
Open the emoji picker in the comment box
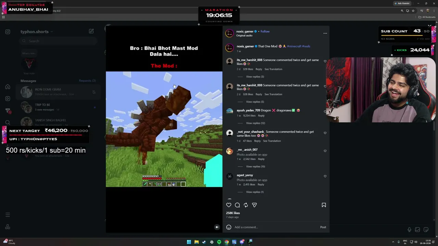(x=229, y=227)
